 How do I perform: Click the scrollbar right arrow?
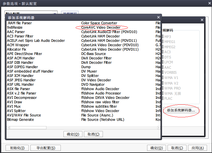click(159, 128)
